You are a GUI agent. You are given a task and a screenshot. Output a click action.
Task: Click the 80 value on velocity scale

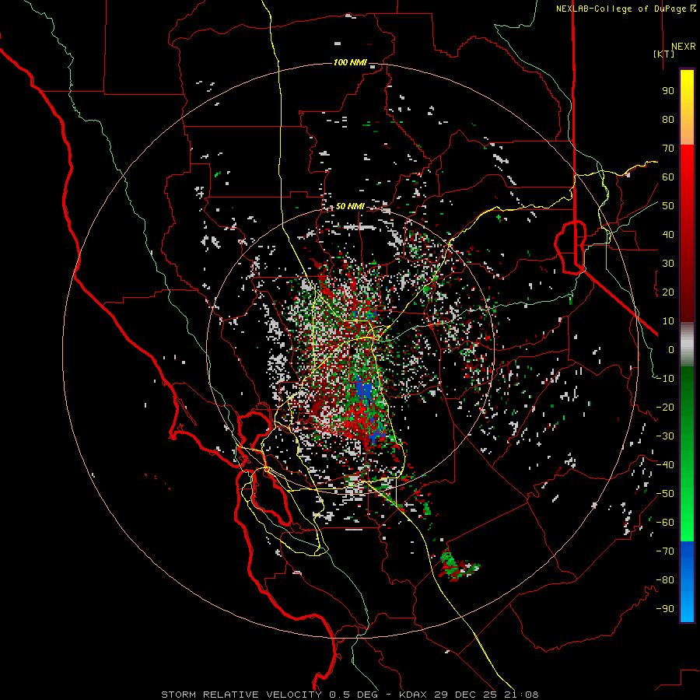(668, 119)
